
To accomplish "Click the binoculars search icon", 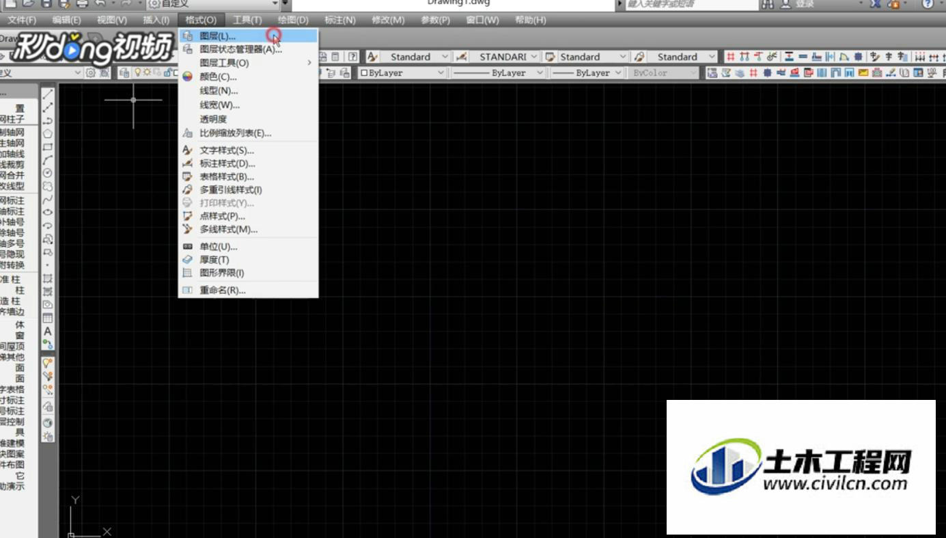I will pyautogui.click(x=768, y=4).
